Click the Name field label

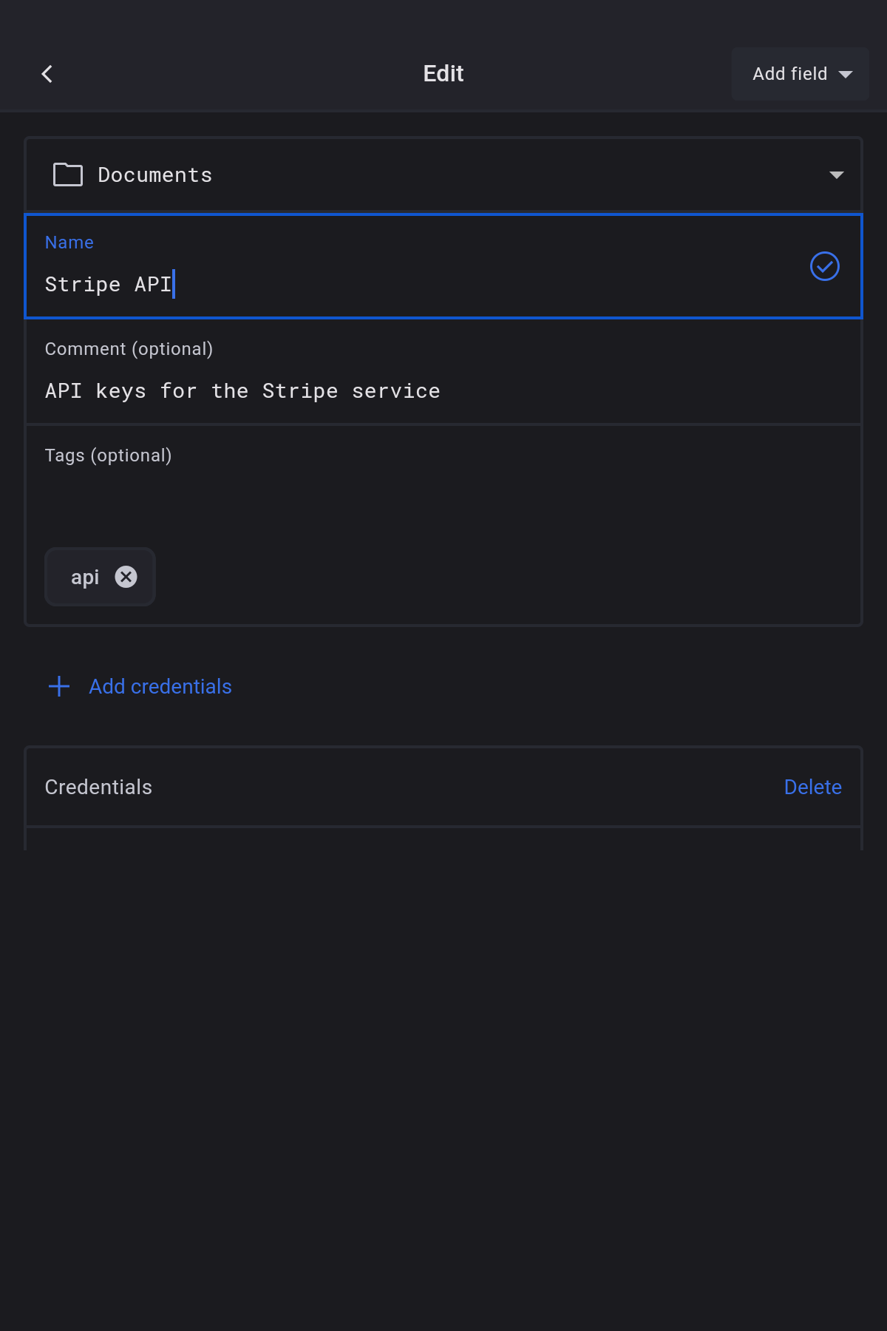69,243
